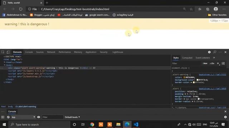Expand the border-color shorthand property

[x=191, y=82]
